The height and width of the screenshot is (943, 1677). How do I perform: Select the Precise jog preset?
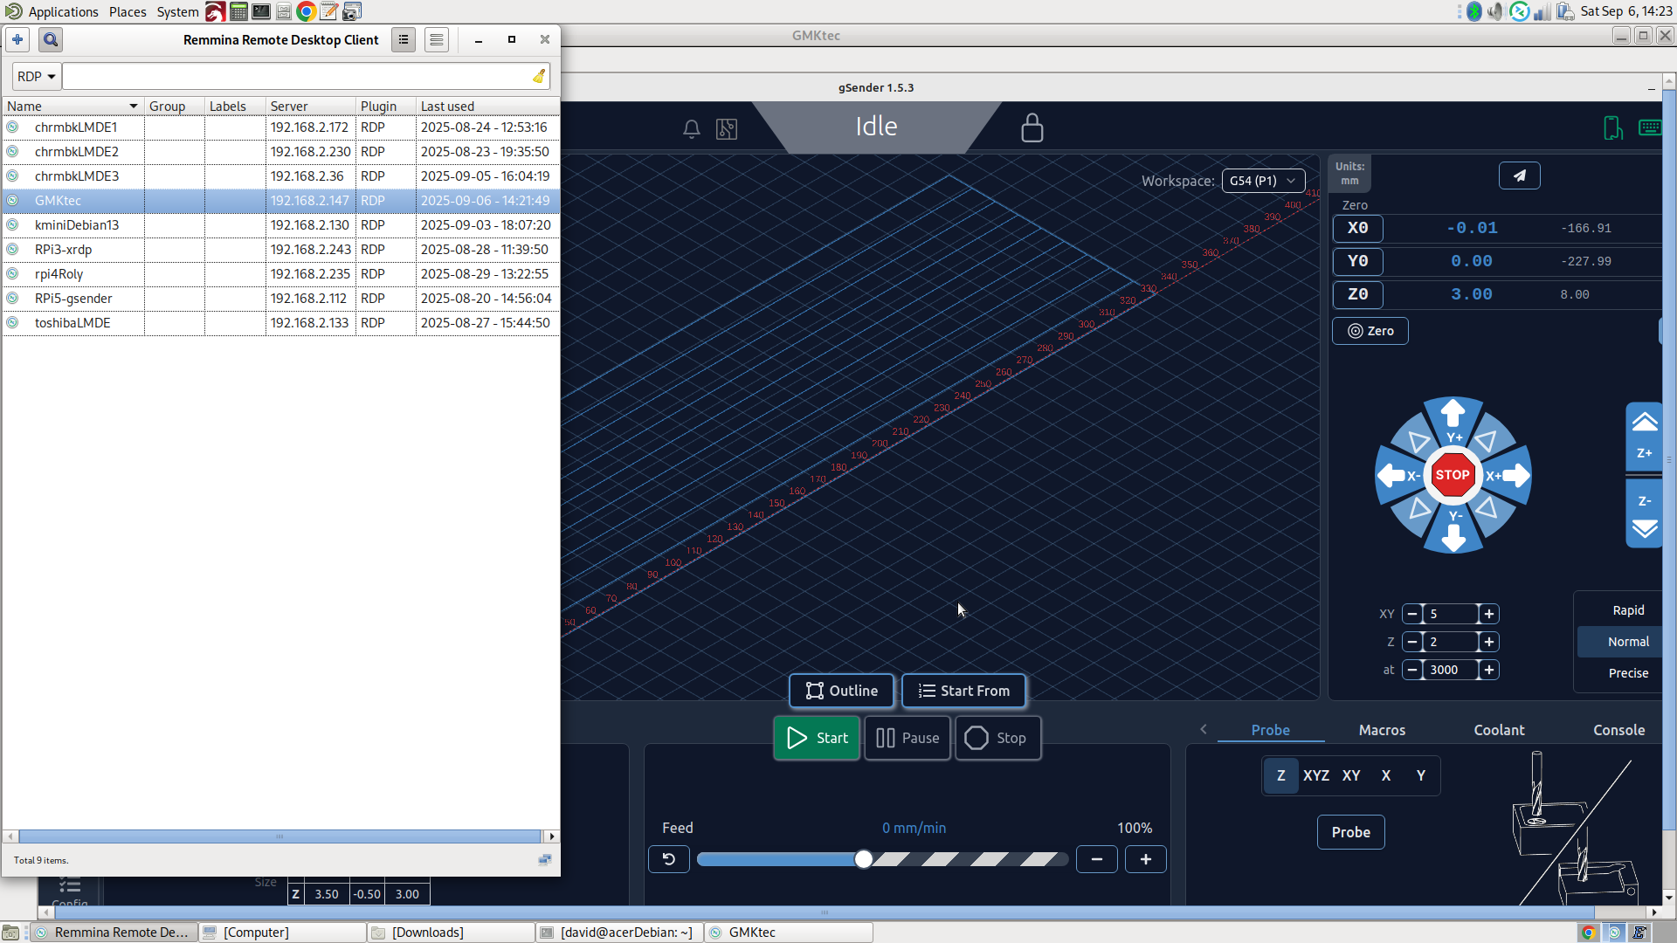tap(1627, 673)
